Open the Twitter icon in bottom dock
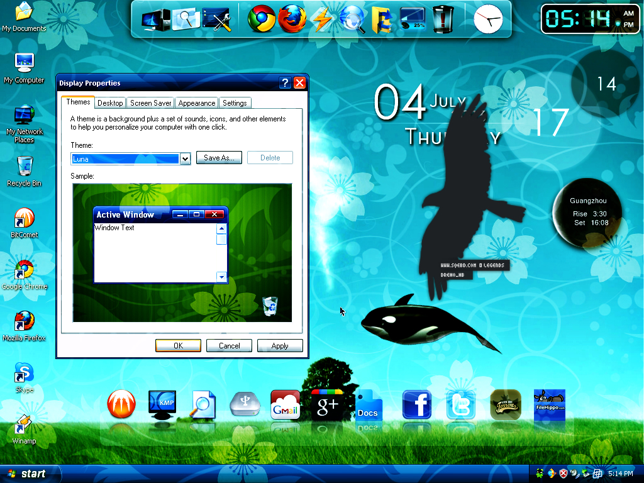The width and height of the screenshot is (644, 483). click(461, 404)
